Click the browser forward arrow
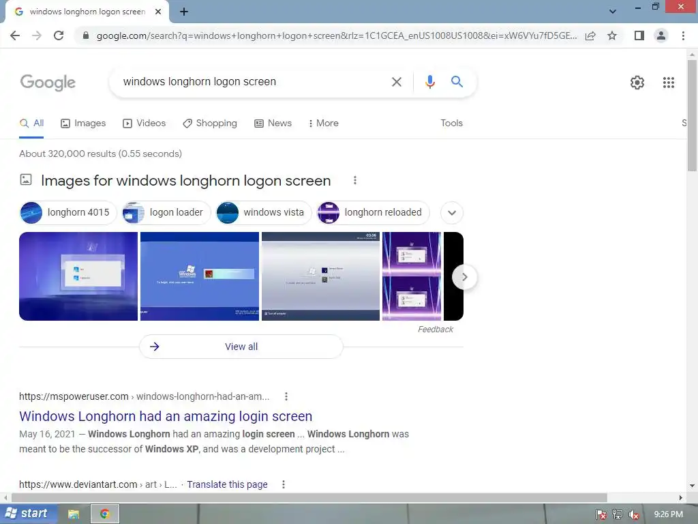Screen dimensions: 698x524 coord(37,35)
